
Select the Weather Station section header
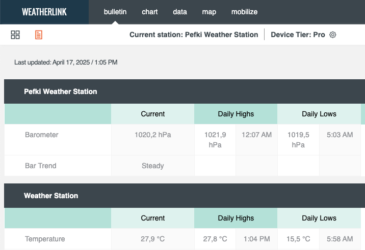[185, 196]
